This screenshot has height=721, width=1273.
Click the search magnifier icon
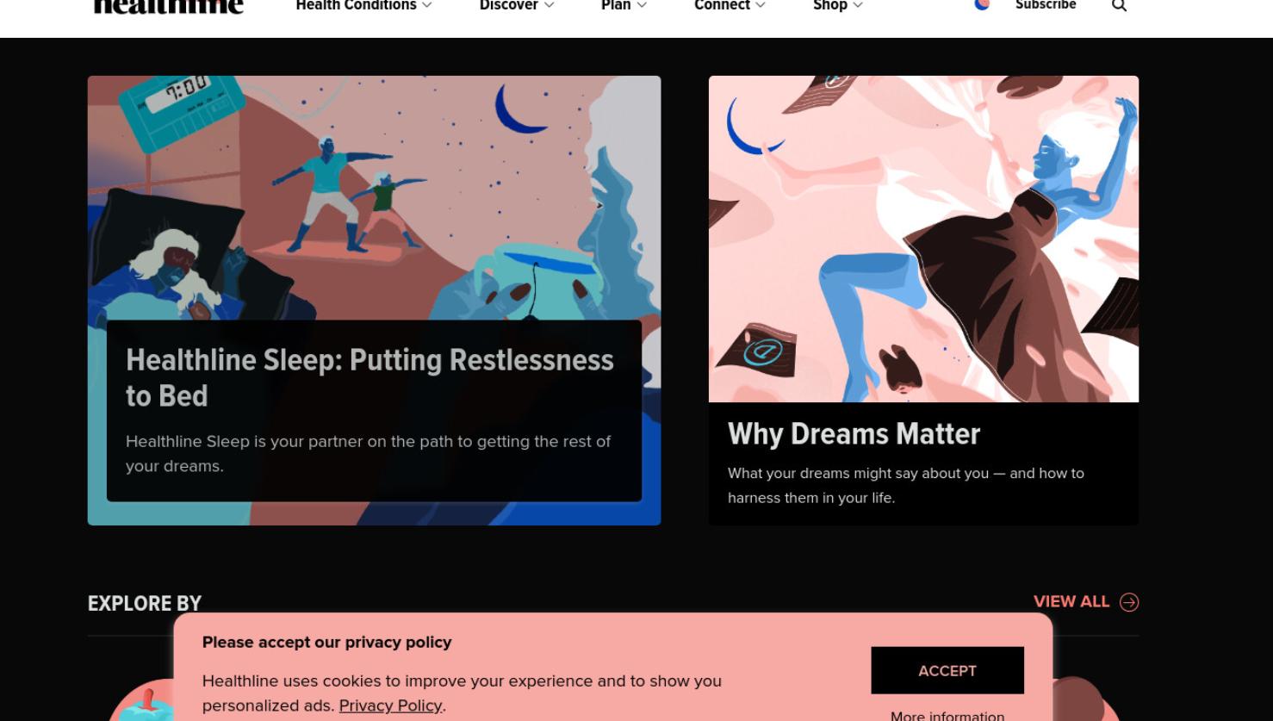pos(1119,5)
